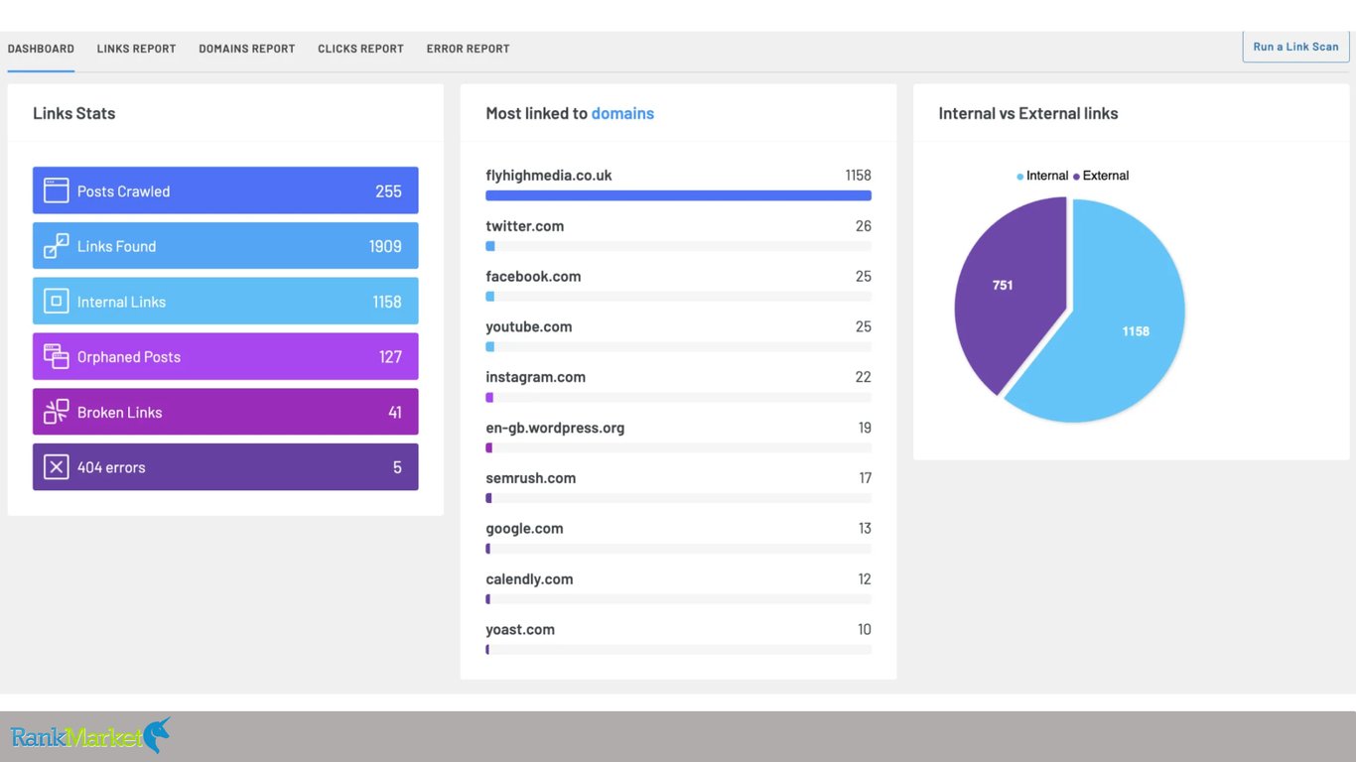Click the twitter.com count 26
Screen dimensions: 1356x762
pos(864,226)
